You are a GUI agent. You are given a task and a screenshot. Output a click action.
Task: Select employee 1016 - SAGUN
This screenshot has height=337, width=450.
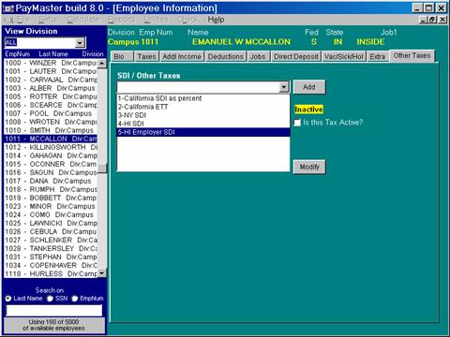point(51,172)
